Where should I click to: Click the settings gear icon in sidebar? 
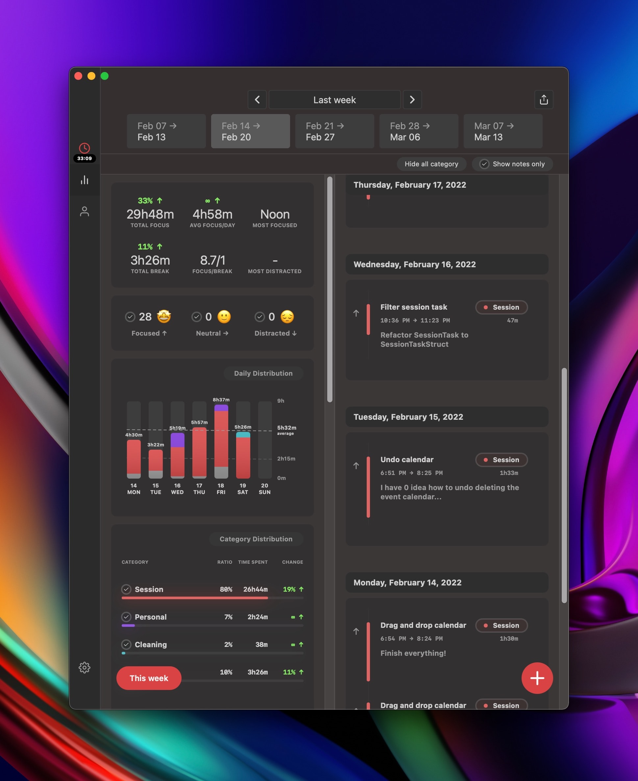point(84,667)
